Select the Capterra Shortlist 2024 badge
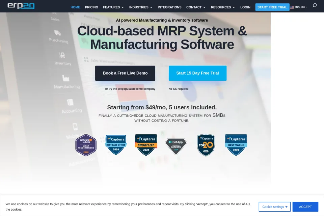This screenshot has height=216, width=324. point(146,145)
